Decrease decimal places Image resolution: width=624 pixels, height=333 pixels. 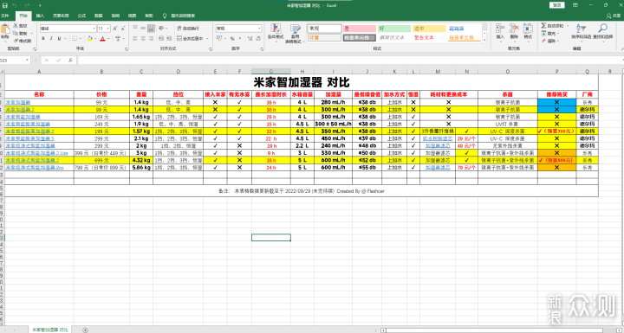pos(258,39)
